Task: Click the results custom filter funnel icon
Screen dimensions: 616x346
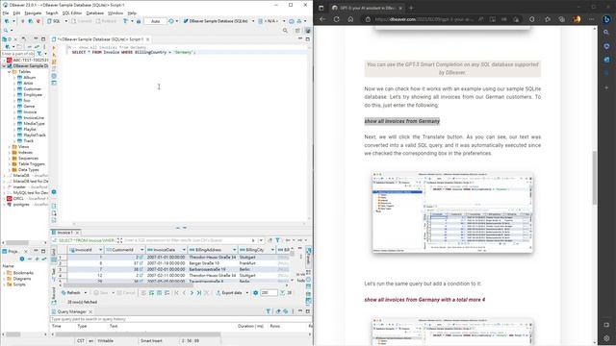Action: (x=278, y=240)
